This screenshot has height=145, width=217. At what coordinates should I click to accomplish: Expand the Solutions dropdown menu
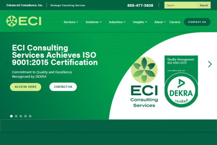94,22
